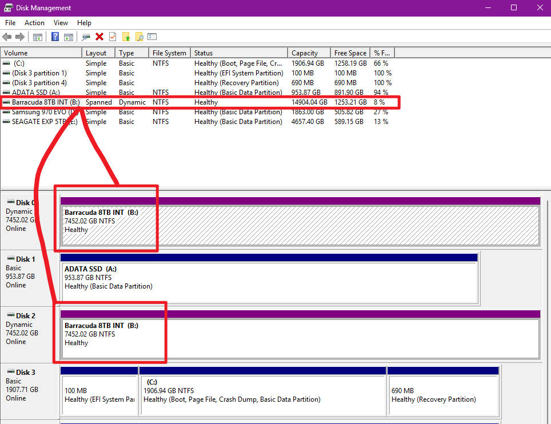Click the checklist settings toolbar icon
Screen dimensions: 551x424
(152, 37)
